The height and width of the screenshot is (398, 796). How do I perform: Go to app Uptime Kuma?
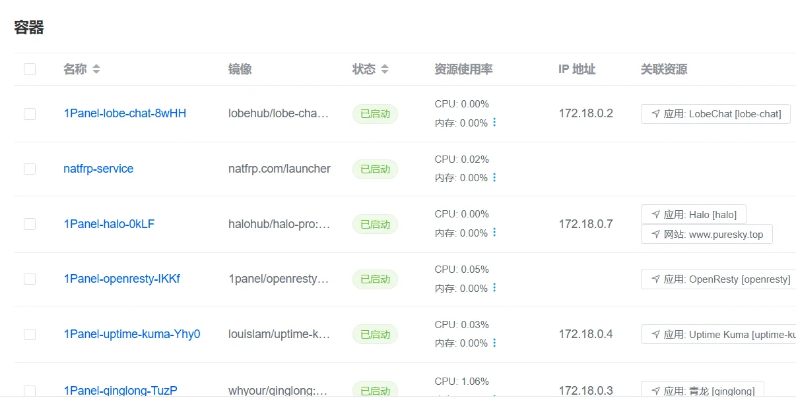pos(718,334)
